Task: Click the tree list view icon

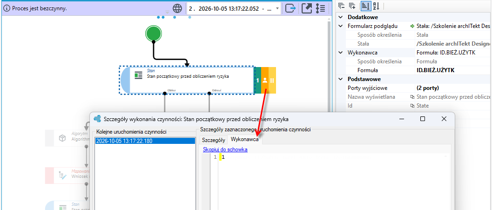Action: pyautogui.click(x=320, y=8)
